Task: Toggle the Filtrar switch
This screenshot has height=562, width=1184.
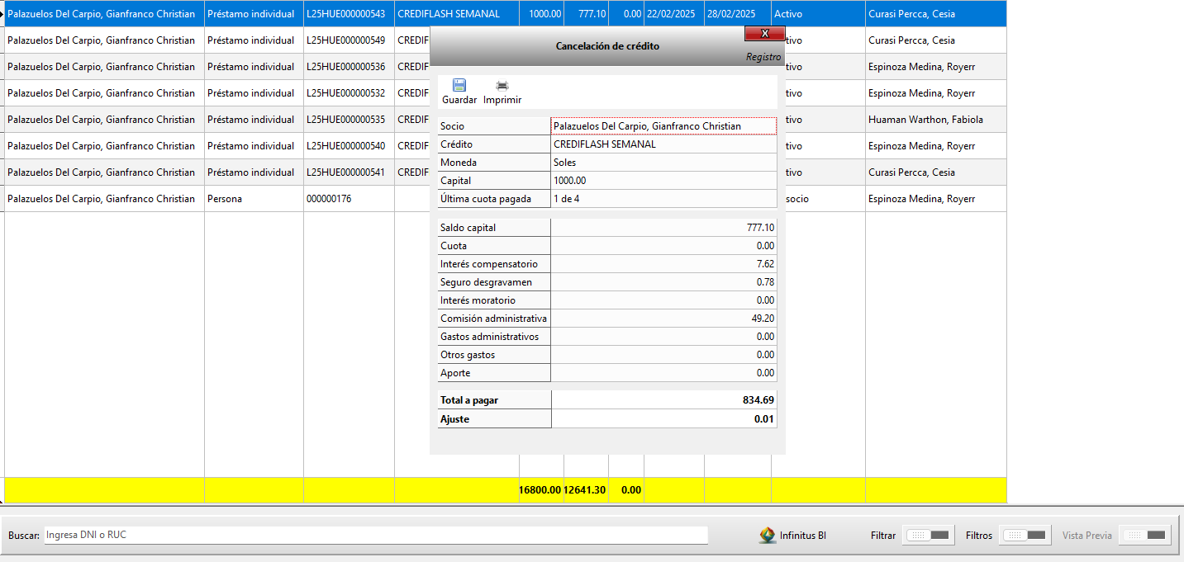Action: (930, 536)
